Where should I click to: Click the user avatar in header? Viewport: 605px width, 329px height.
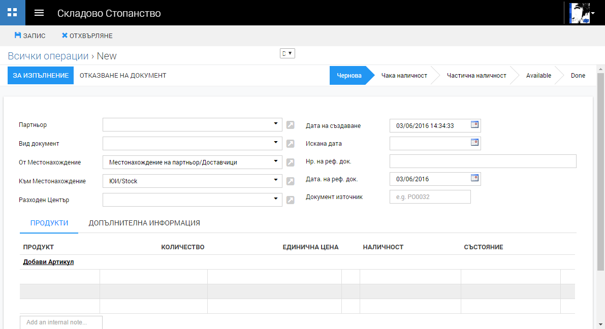point(580,13)
